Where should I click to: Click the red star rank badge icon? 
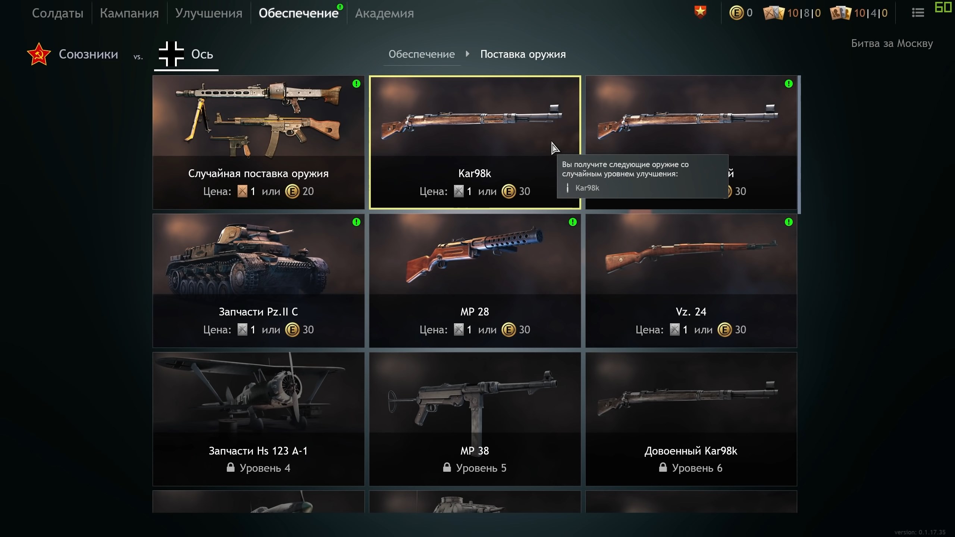pos(700,13)
